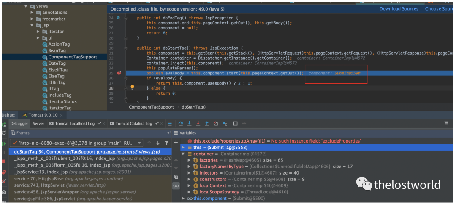Toggle the glasses show-watches button
Screen dimensions: 456x204
click(176, 186)
